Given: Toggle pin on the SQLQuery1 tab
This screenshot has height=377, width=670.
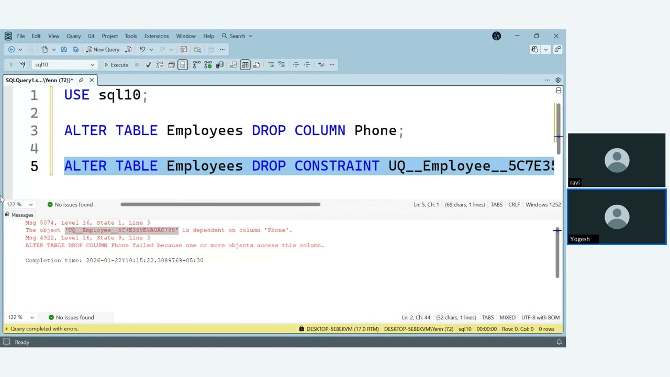Looking at the screenshot, I should point(81,80).
